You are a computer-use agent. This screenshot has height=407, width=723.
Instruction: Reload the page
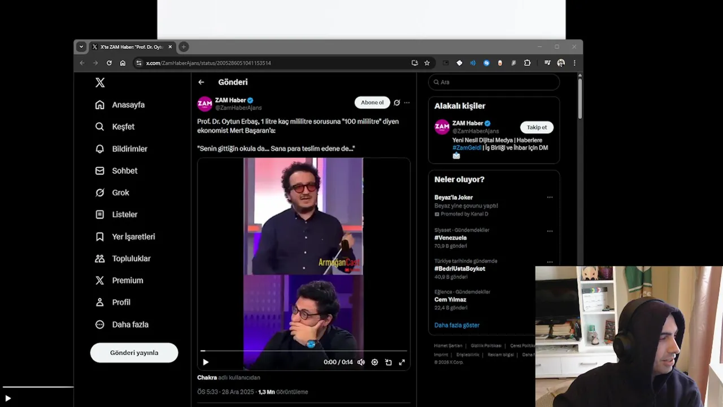point(109,63)
